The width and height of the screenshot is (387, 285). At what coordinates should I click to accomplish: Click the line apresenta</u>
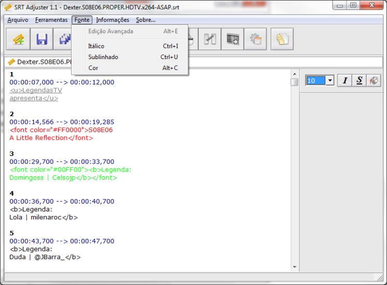coord(34,98)
